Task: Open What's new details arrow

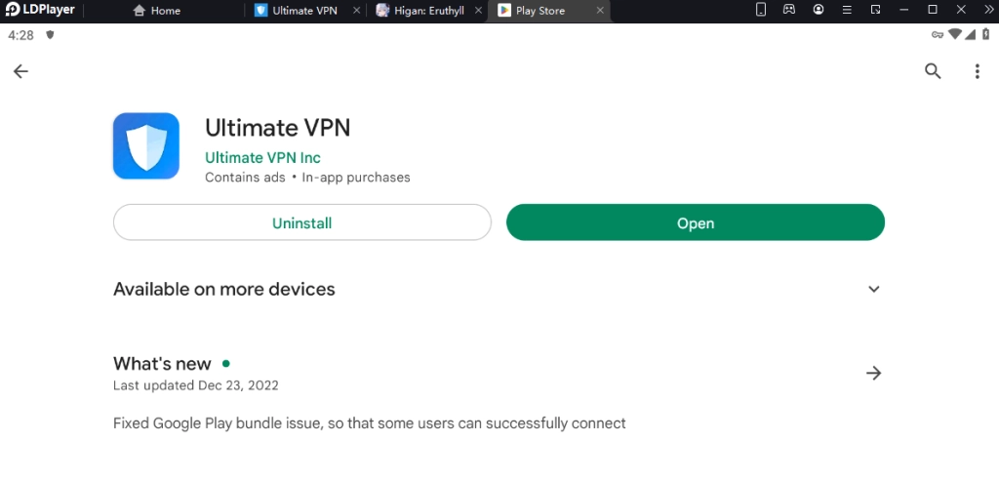Action: (874, 373)
